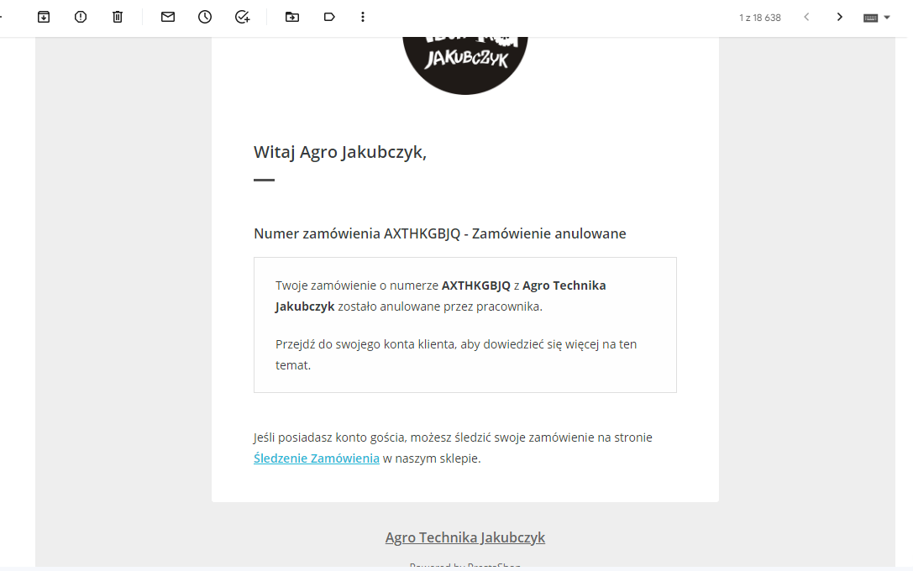The height and width of the screenshot is (571, 913).
Task: Snooze the email with the clock icon
Action: click(205, 17)
